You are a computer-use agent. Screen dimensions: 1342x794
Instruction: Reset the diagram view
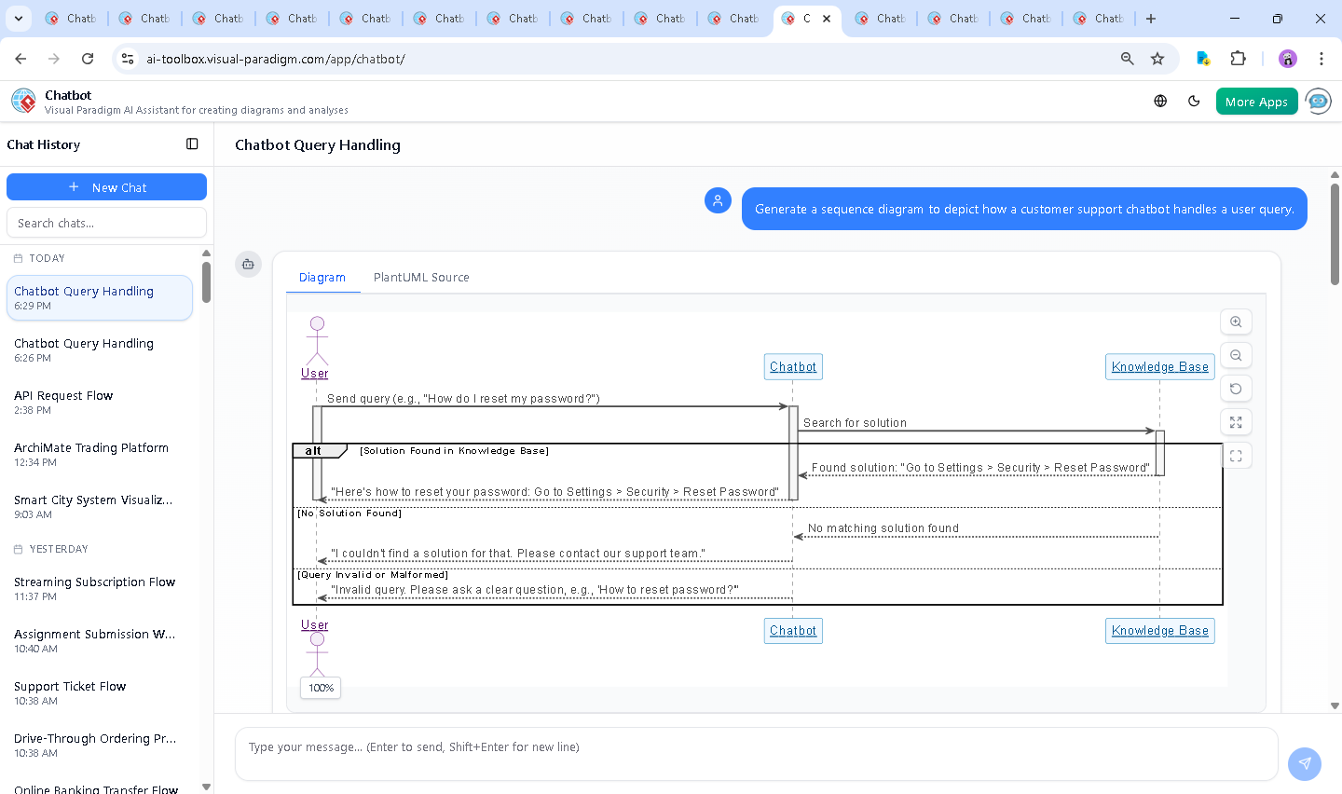[1236, 389]
